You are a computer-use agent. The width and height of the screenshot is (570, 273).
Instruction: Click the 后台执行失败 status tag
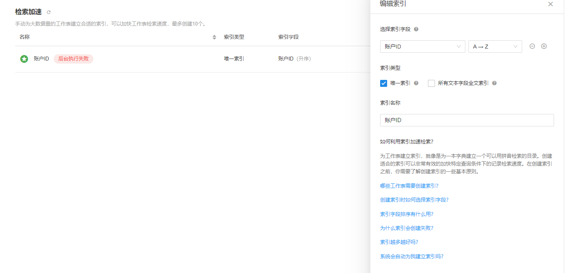click(74, 59)
